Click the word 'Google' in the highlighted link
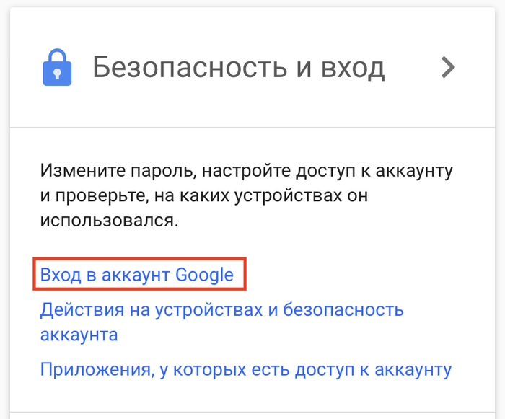 [x=204, y=275]
